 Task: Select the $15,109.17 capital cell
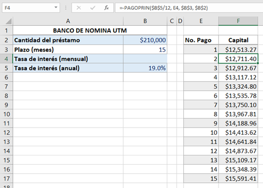click(x=238, y=160)
